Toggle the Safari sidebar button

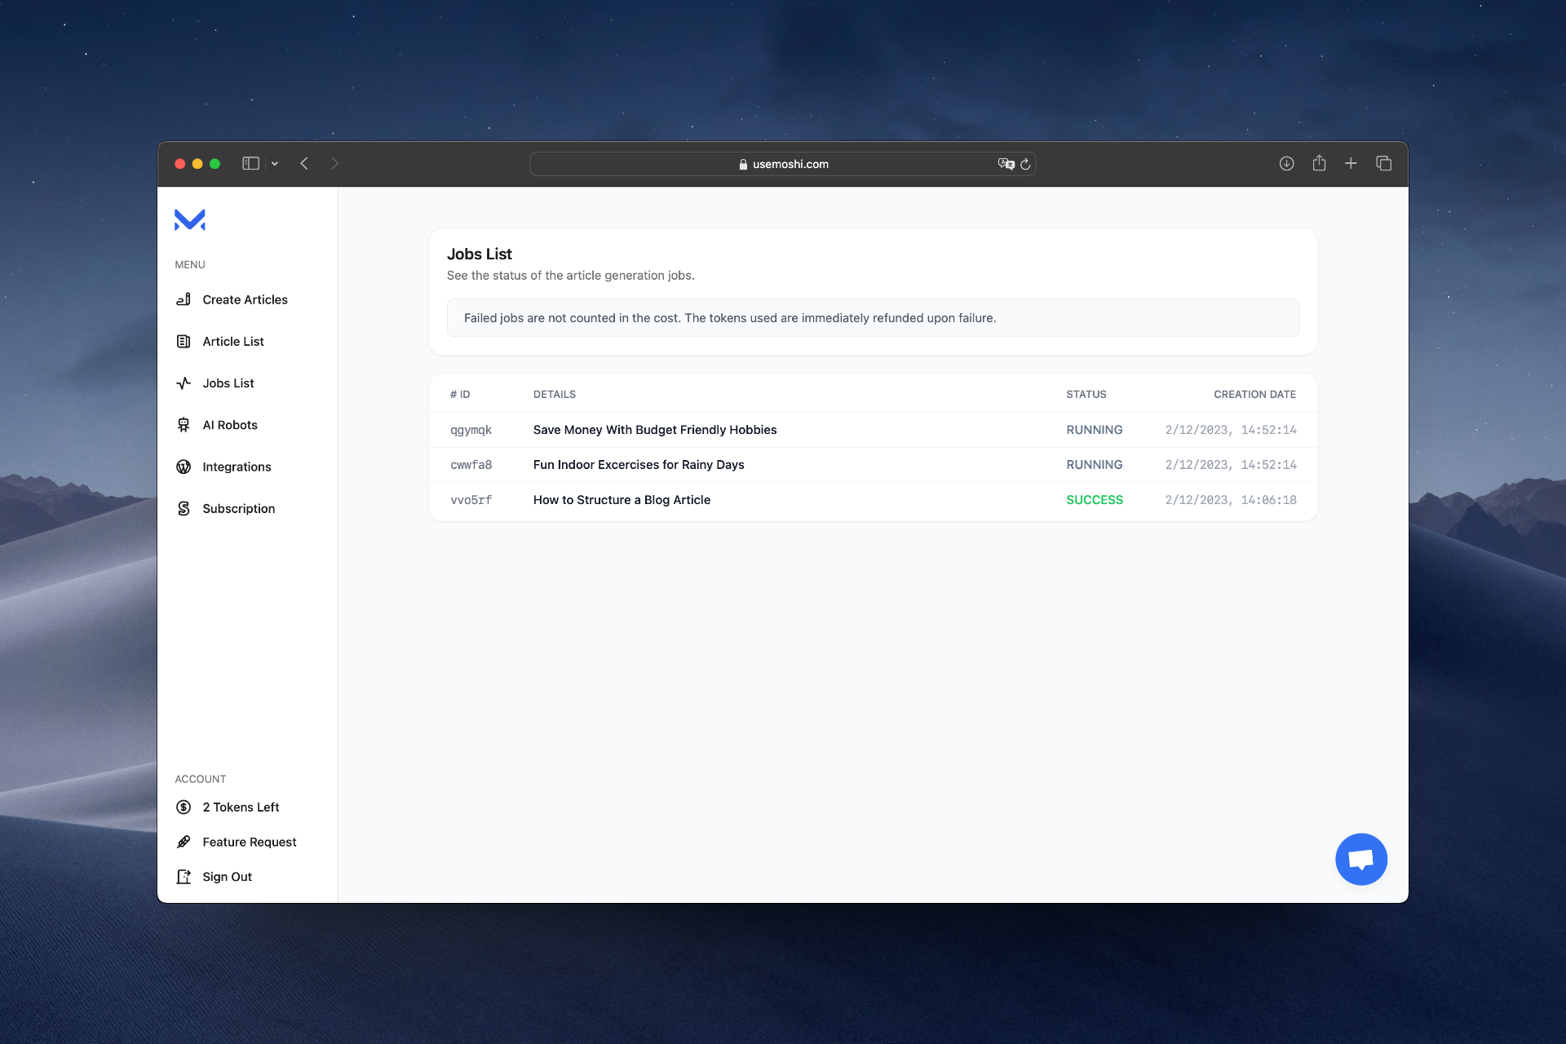coord(250,164)
